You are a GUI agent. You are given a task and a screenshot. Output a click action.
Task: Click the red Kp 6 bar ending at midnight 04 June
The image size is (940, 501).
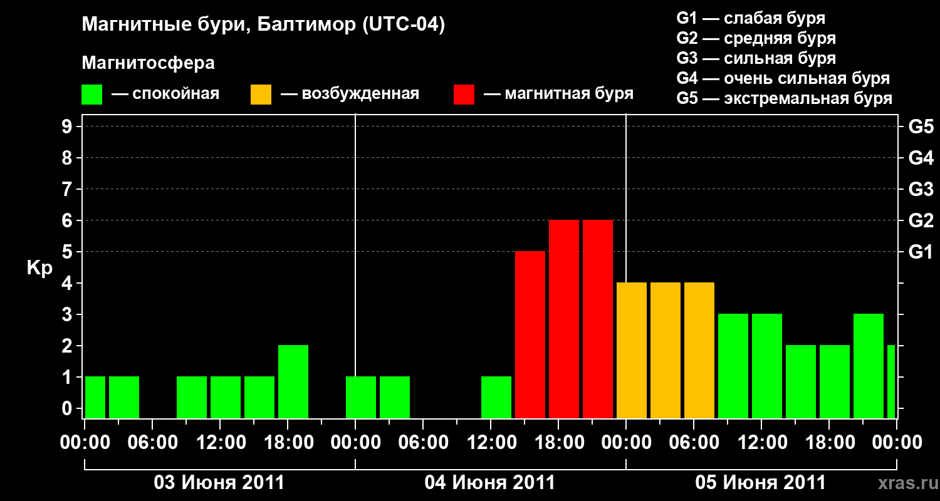[x=598, y=319]
